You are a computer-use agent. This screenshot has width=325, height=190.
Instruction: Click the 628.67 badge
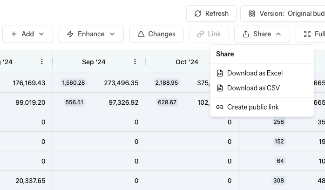167,102
